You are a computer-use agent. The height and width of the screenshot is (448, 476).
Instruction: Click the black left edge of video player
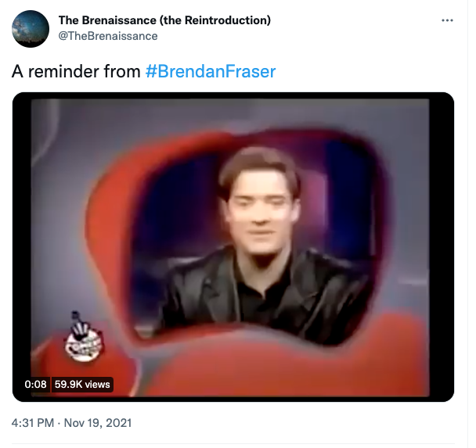(22, 247)
